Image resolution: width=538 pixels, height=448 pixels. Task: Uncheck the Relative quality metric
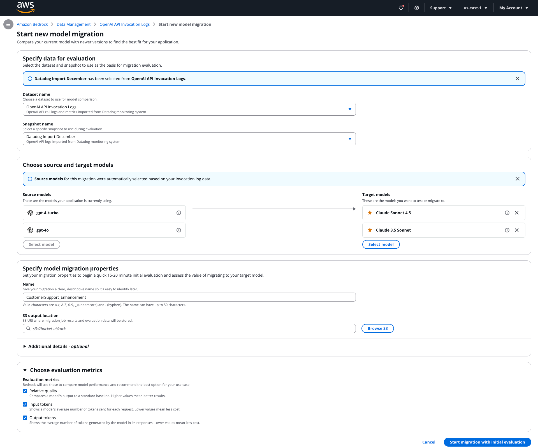coord(25,391)
